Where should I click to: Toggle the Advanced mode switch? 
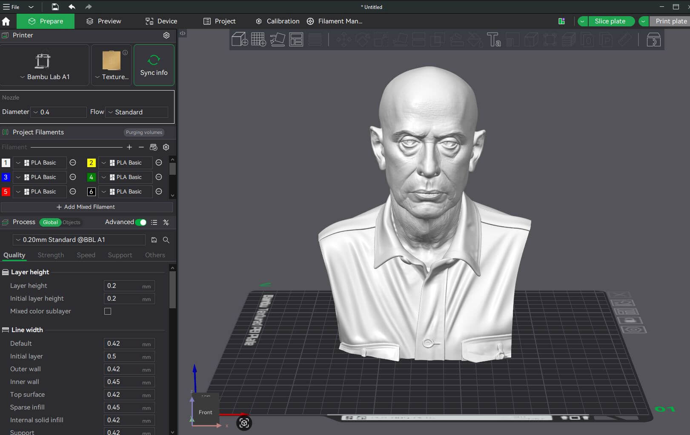pos(141,222)
